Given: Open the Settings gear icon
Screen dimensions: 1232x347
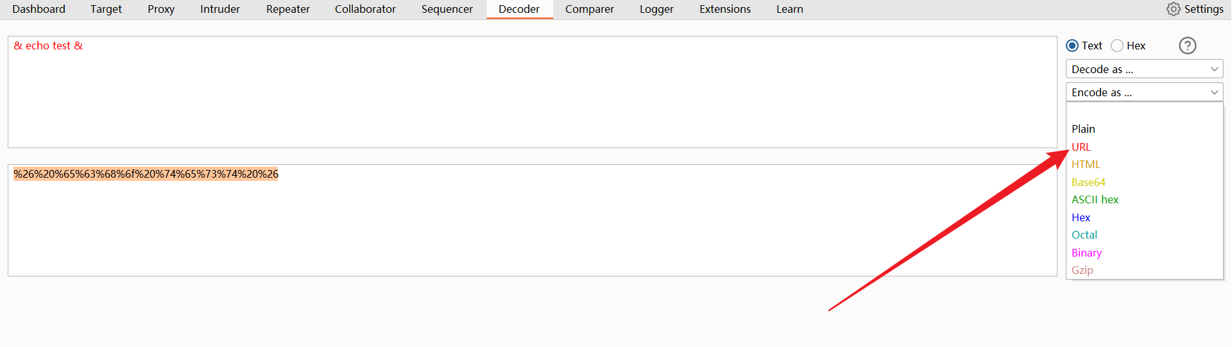Looking at the screenshot, I should click(x=1174, y=9).
